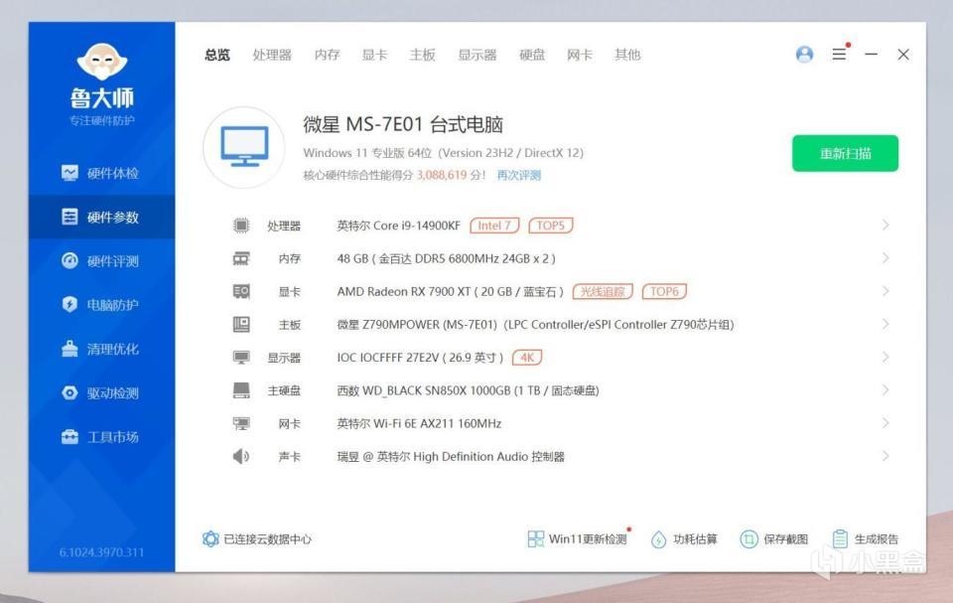Switch to the 显示器 tab

pos(477,55)
